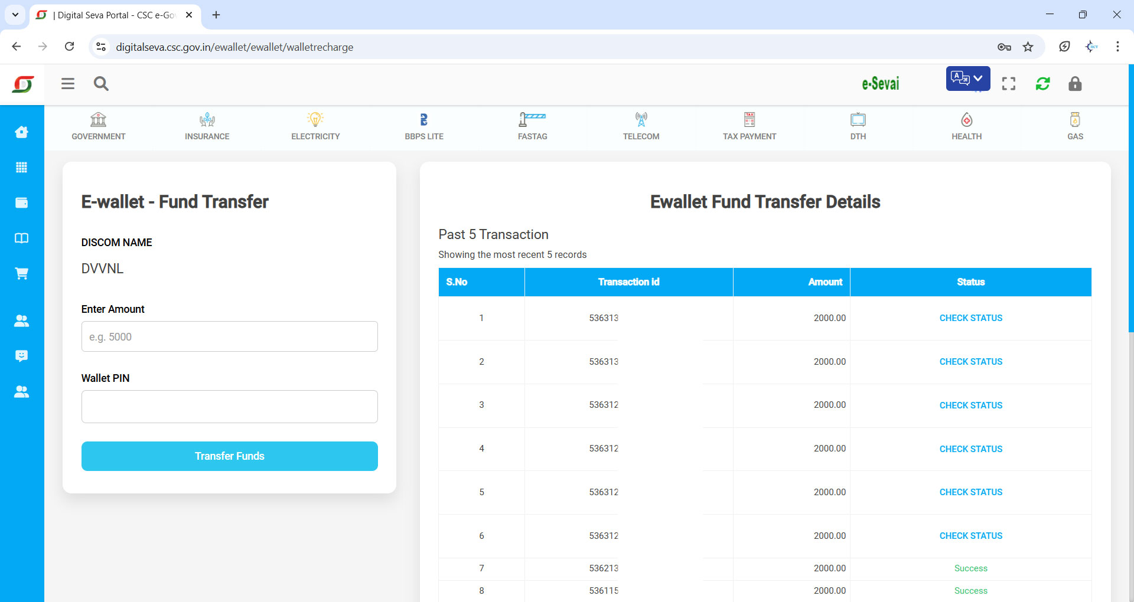
Task: Click the wallet icon in sidebar
Action: point(22,203)
